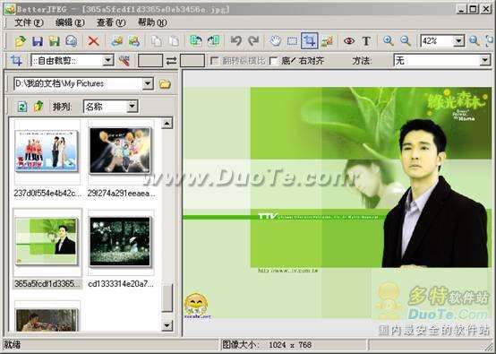Open the 42% zoom level dropdown

tap(458, 41)
